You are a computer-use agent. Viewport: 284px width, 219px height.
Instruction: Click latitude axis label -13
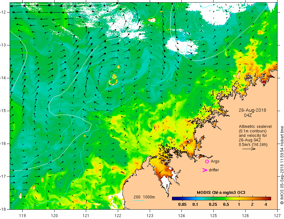(3, 45)
